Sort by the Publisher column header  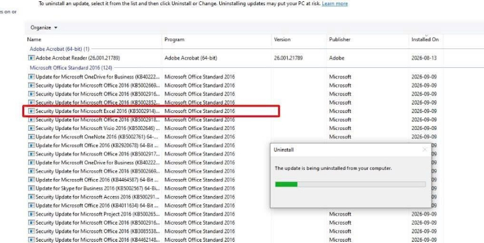(x=339, y=39)
